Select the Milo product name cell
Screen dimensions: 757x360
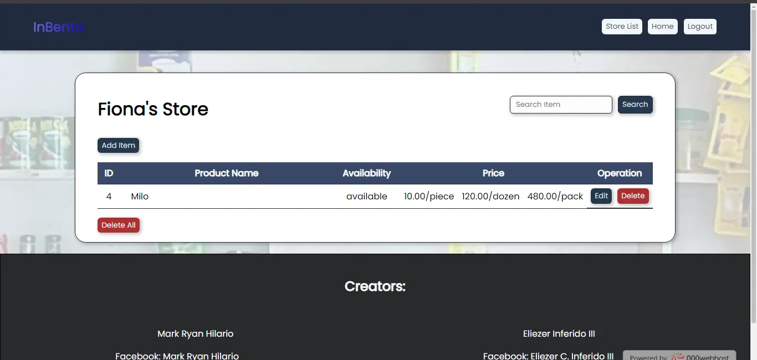[140, 197]
